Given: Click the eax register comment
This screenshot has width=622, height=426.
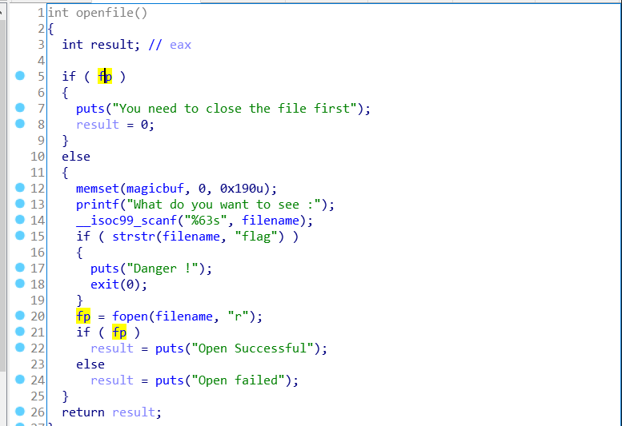Looking at the screenshot, I should coord(180,45).
